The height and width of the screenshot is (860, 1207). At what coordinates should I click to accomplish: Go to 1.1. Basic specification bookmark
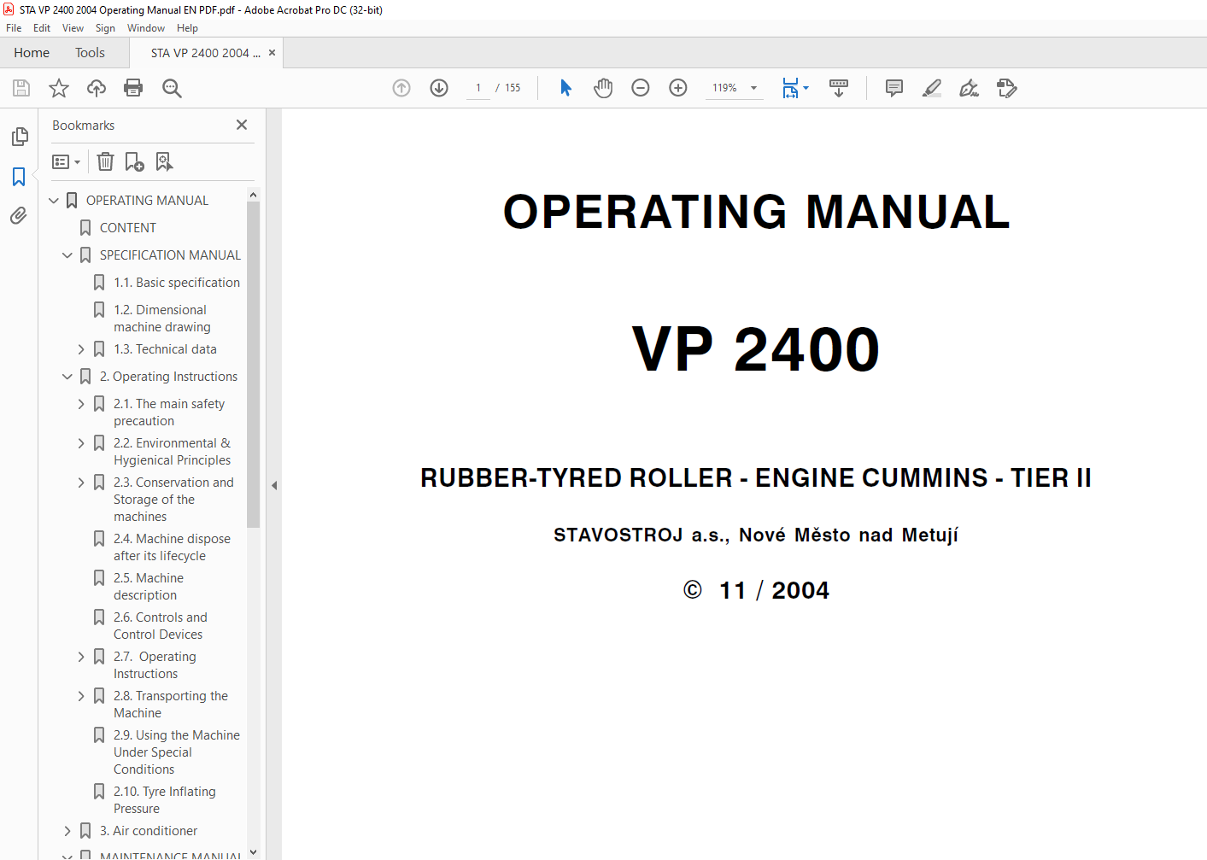point(177,283)
